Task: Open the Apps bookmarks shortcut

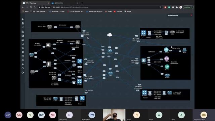Action: pos(25,11)
